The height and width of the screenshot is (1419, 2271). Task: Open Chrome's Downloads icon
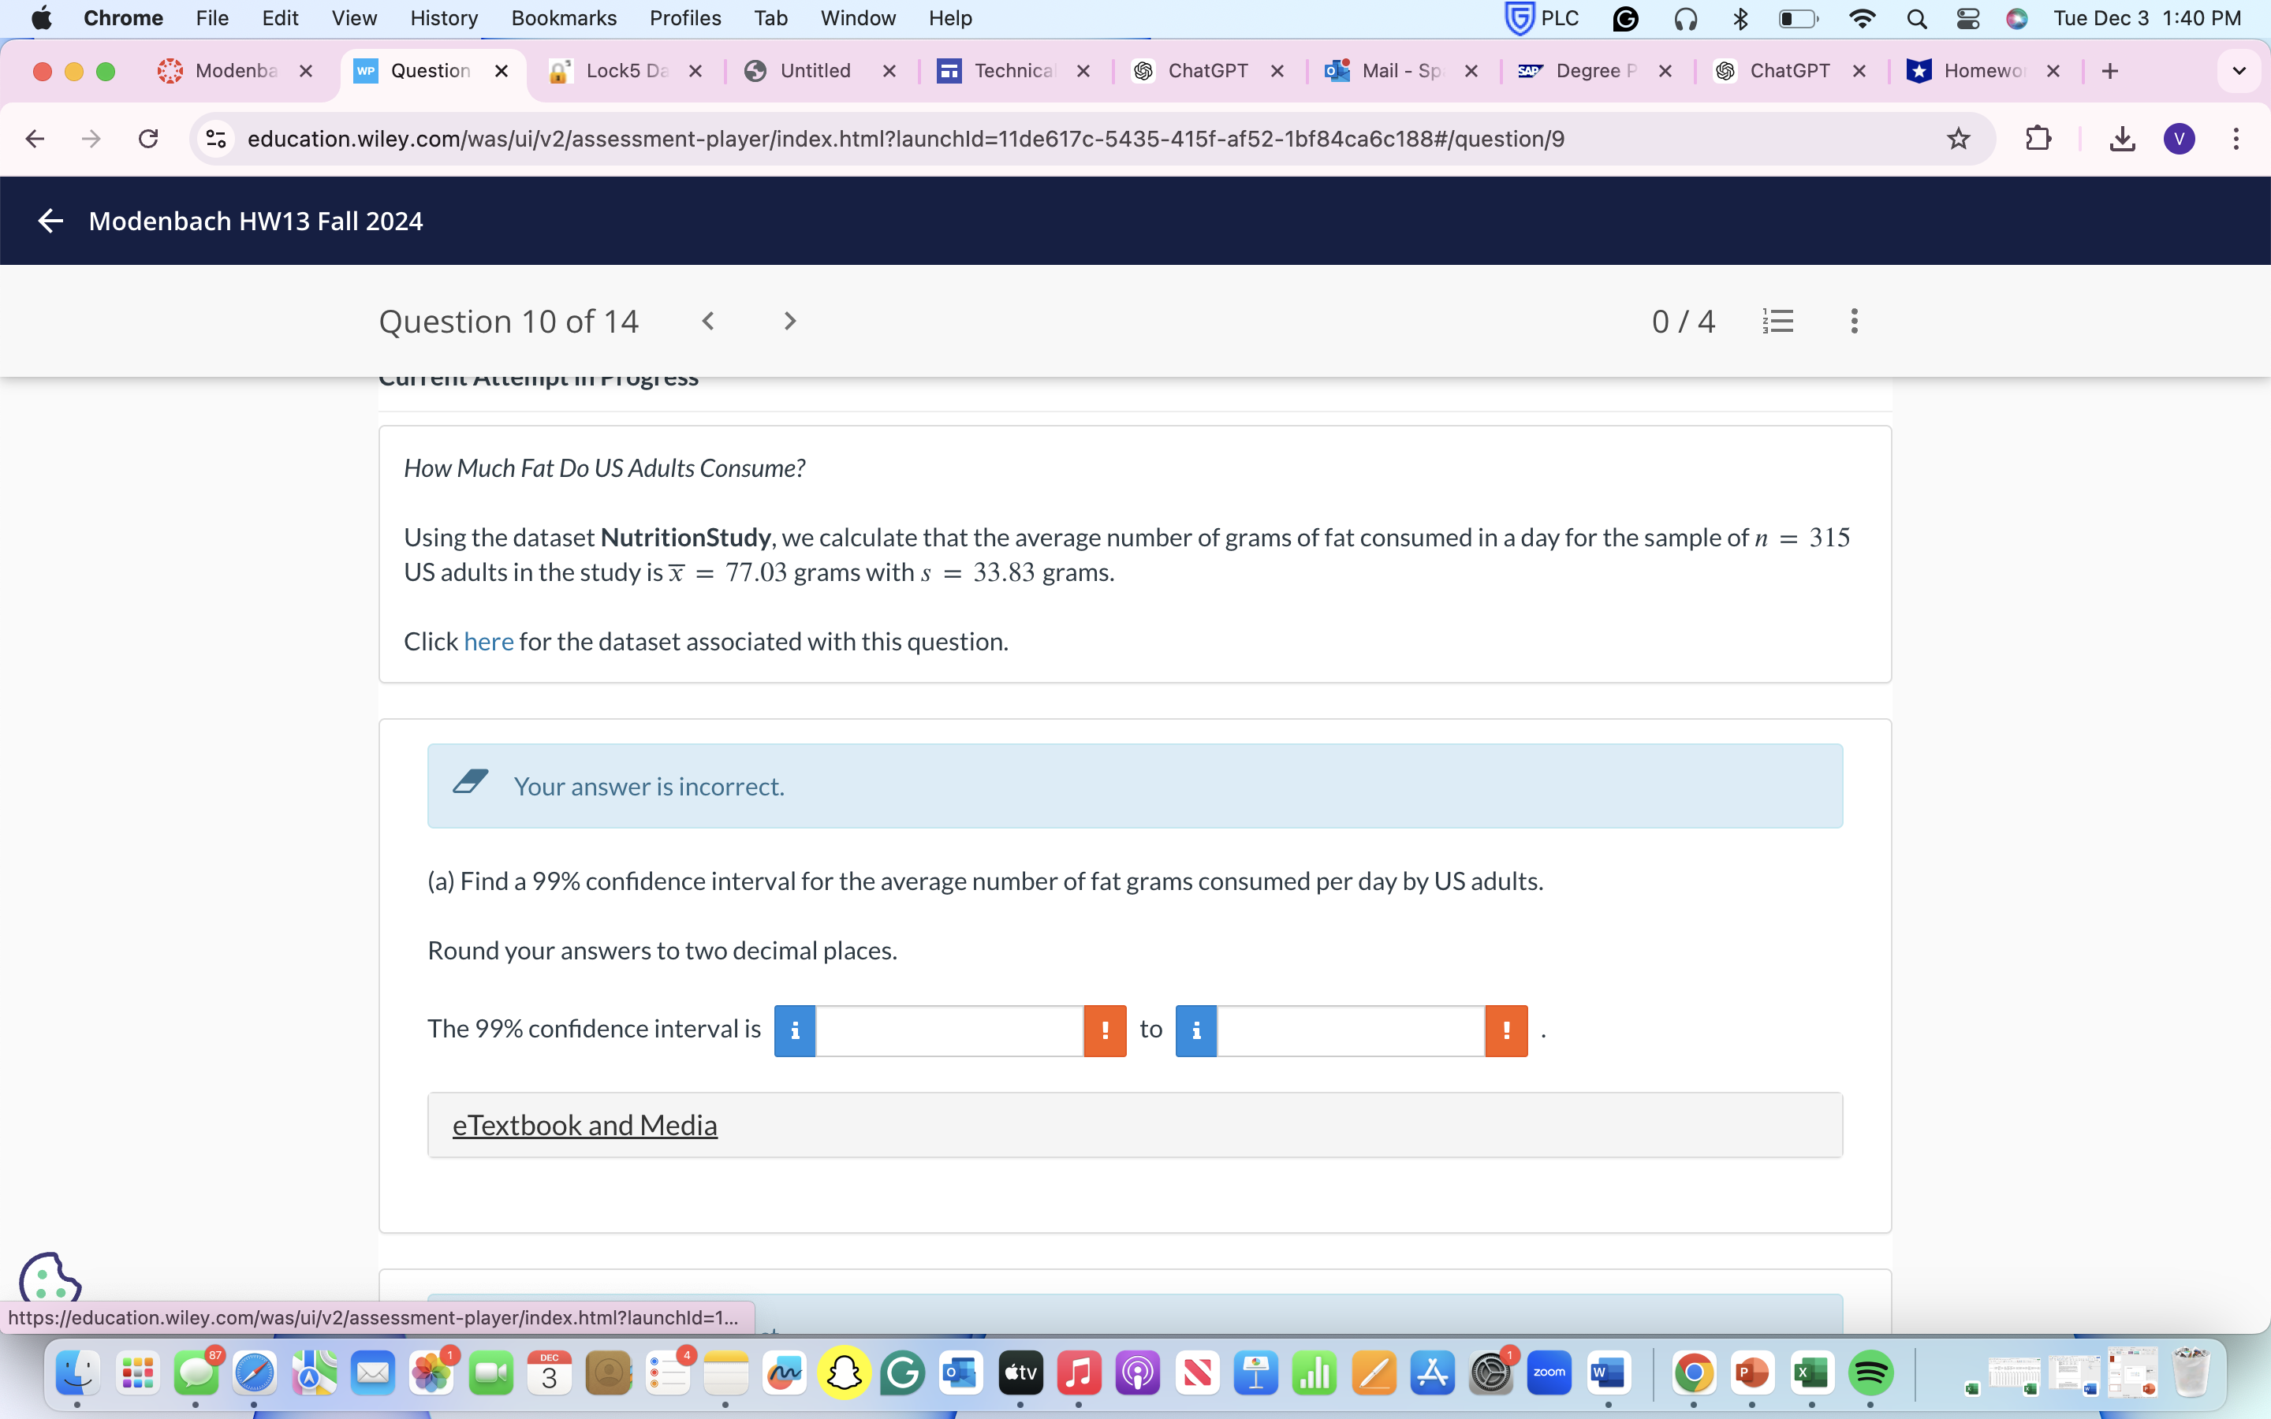click(x=2121, y=138)
